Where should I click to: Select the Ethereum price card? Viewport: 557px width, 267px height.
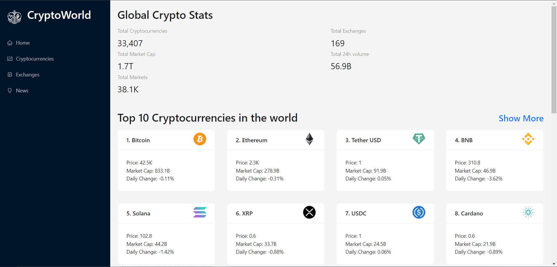[x=276, y=160]
